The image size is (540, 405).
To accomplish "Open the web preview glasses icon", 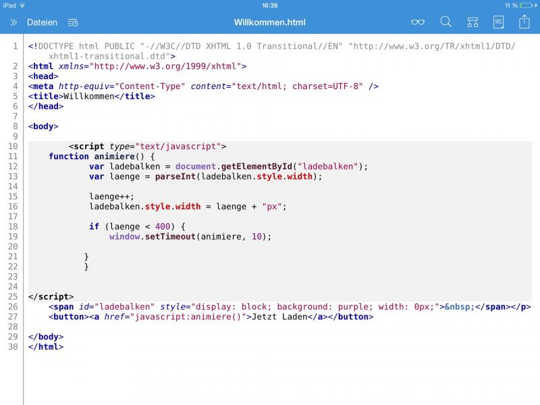I will (x=418, y=22).
